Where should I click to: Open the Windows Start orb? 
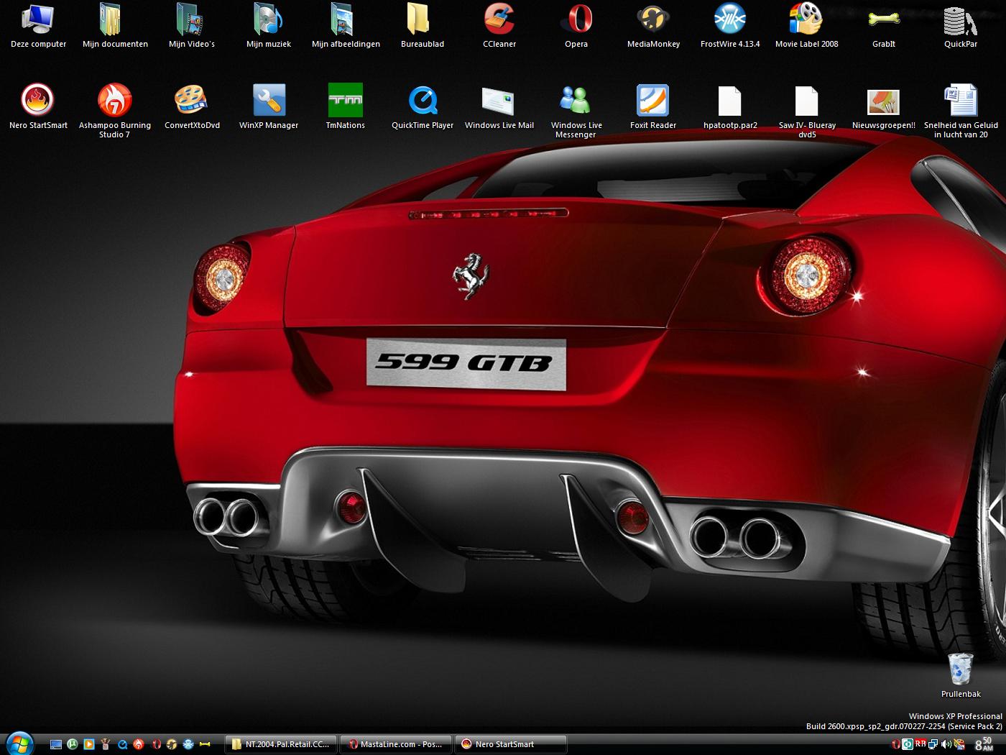point(19,743)
